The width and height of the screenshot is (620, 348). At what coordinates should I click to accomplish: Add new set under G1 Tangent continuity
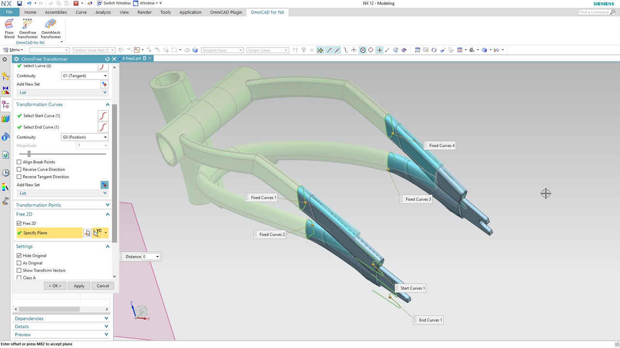pyautogui.click(x=104, y=85)
